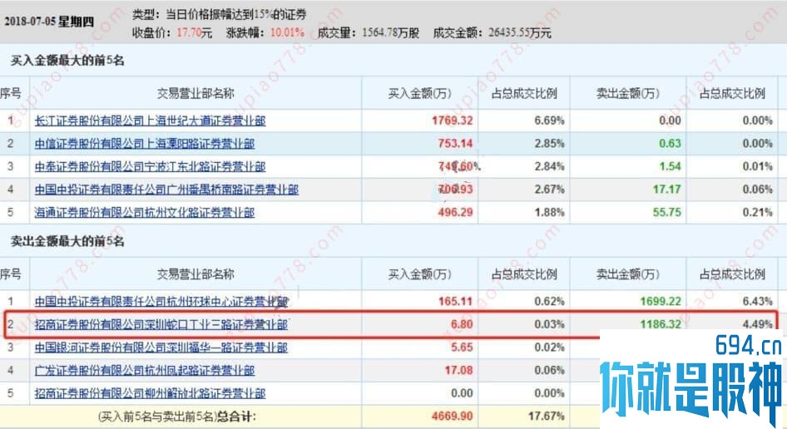Open 招商证券柳州解放北路证券营业部 link

(150, 393)
